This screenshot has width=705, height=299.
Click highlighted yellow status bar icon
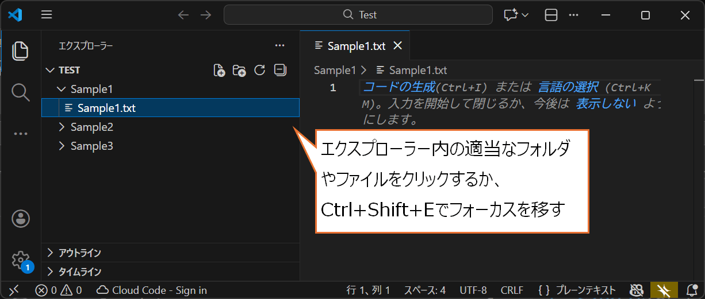point(664,290)
